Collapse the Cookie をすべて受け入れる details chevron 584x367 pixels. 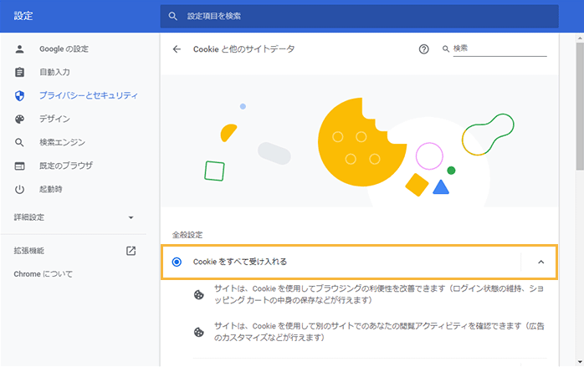(x=540, y=262)
